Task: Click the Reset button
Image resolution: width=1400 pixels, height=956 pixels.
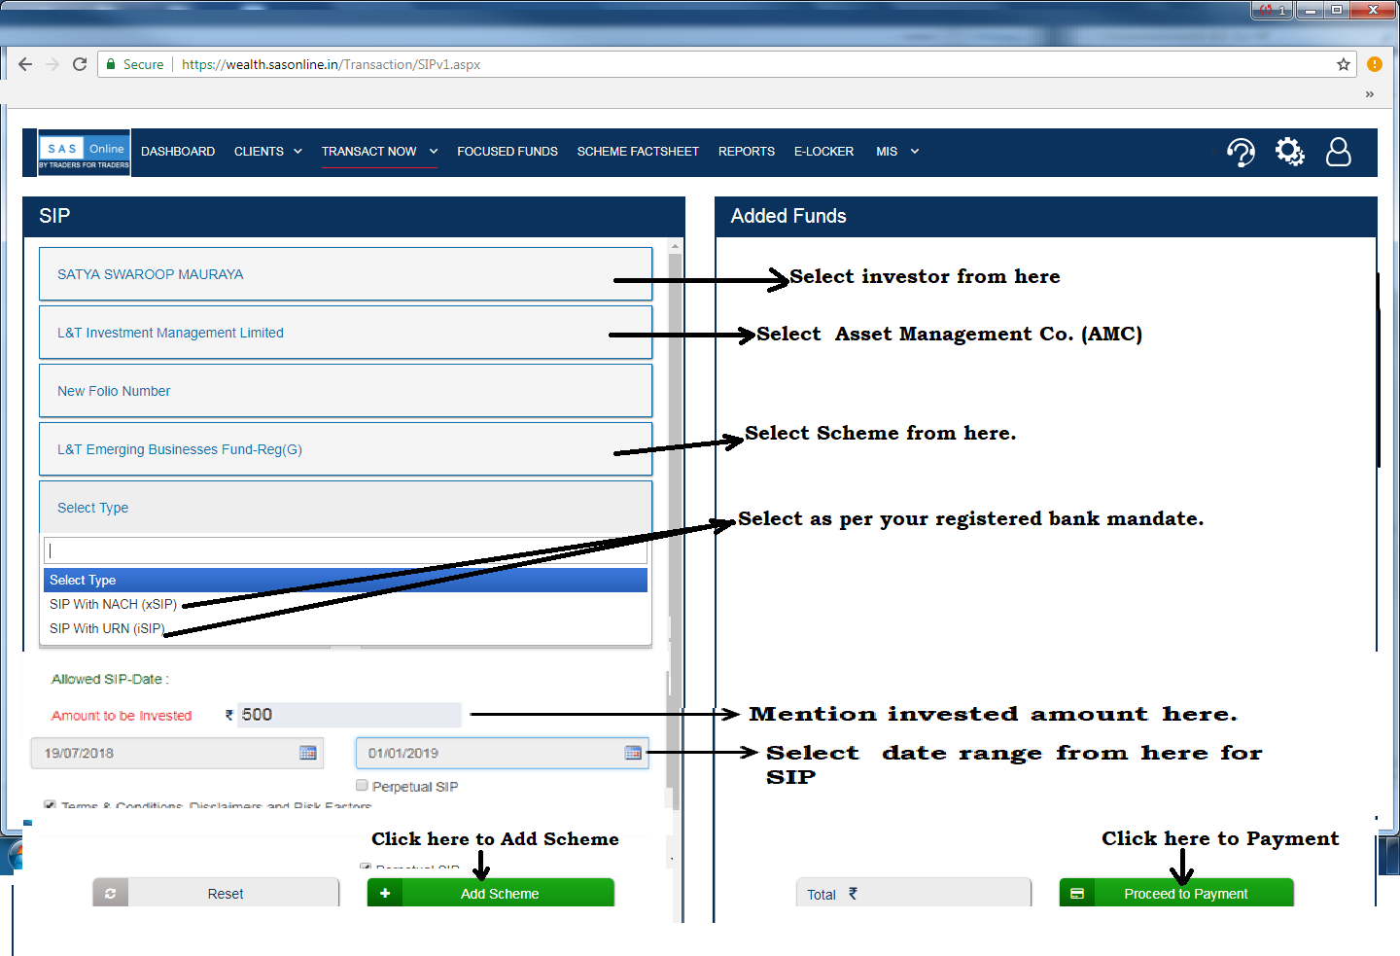Action: point(216,893)
